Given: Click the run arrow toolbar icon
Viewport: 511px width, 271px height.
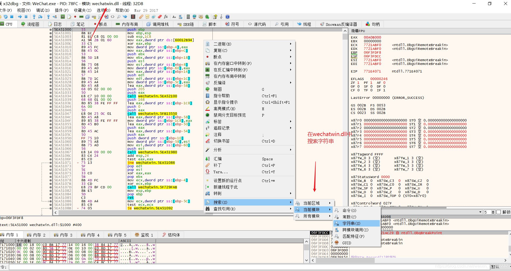Looking at the screenshot, I should tap(20, 17).
